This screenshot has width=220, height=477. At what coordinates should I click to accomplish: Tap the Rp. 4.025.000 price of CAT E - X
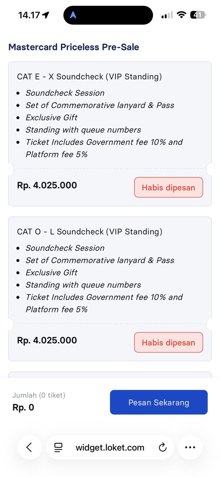point(47,185)
